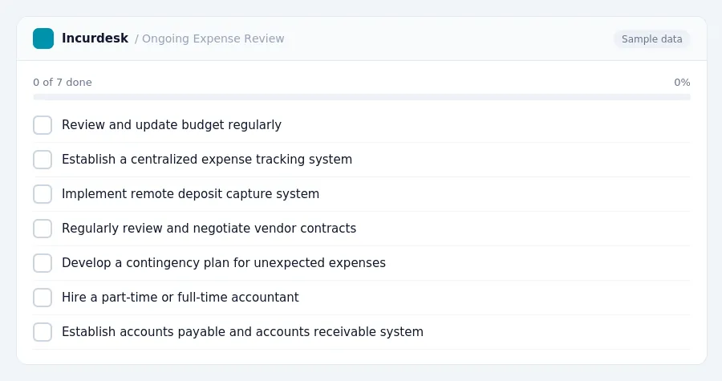Image resolution: width=722 pixels, height=381 pixels.
Task: Click text 'Develop a contingency plan for unexpected expenses'
Action: (224, 263)
